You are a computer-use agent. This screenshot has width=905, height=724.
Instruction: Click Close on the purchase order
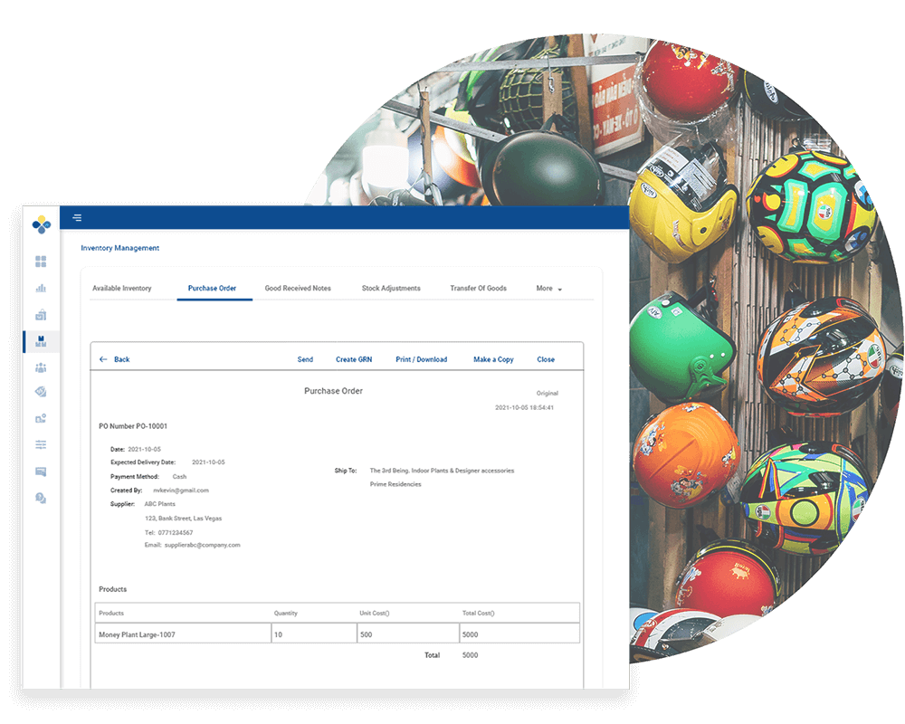[x=546, y=359]
